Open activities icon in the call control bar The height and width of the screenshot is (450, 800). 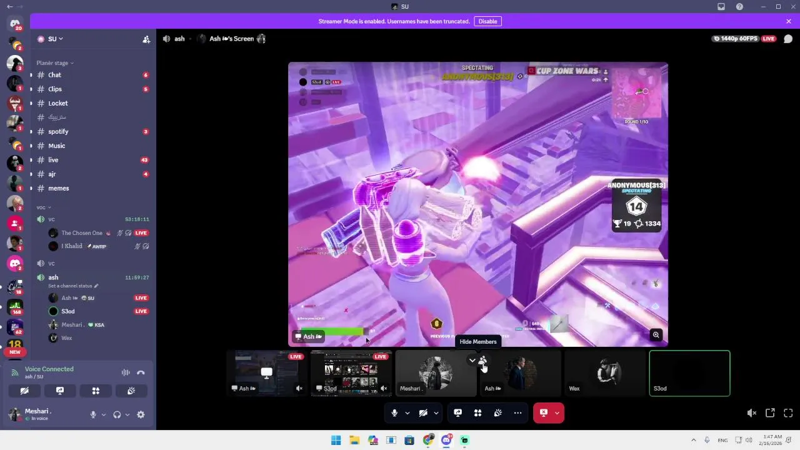point(477,412)
